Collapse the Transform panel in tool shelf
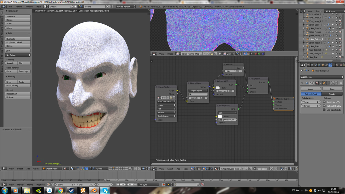The height and width of the screenshot is (194, 345). click(x=7, y=11)
